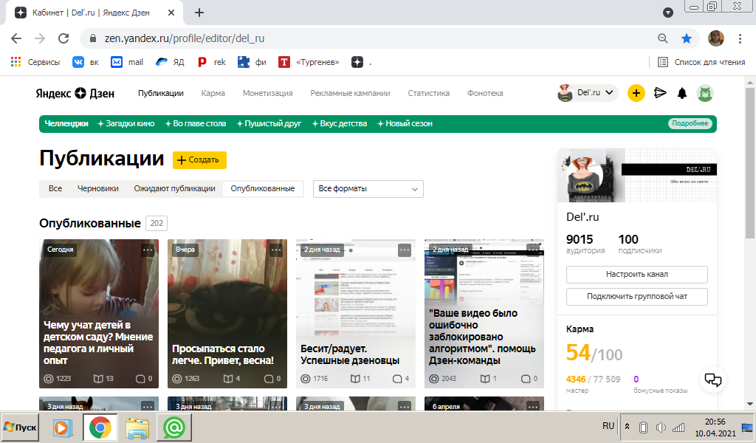
Task: Click Подключить групповой чат button
Action: point(637,297)
